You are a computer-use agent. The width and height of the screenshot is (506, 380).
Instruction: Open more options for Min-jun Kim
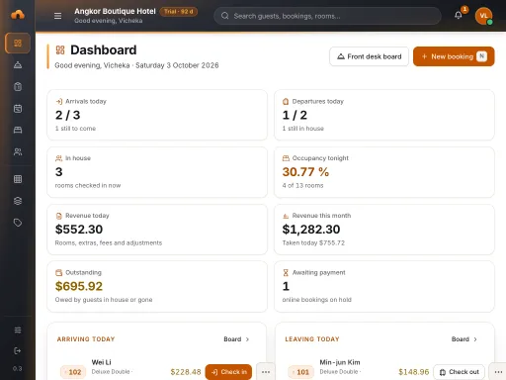tap(497, 372)
